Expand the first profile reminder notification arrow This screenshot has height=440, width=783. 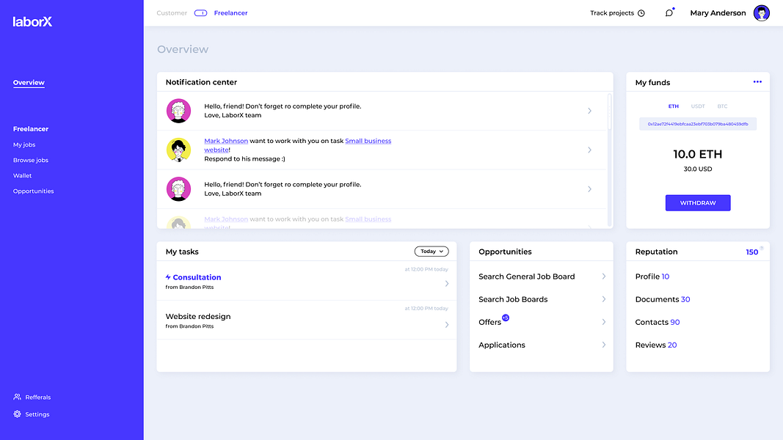pyautogui.click(x=590, y=111)
